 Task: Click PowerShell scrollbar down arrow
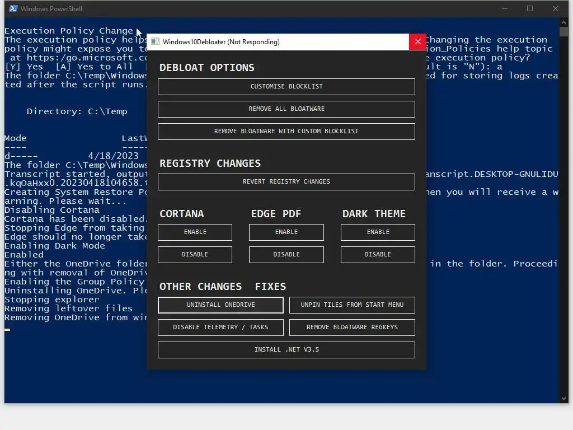point(563,399)
